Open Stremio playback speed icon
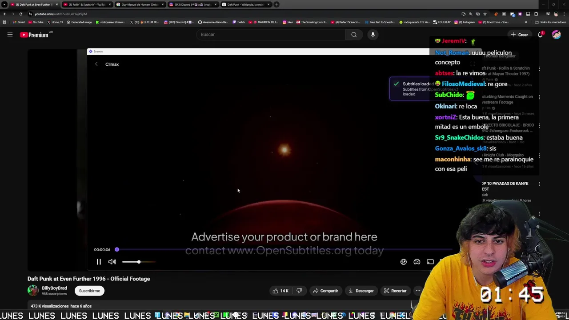This screenshot has width=569, height=320. click(x=404, y=262)
